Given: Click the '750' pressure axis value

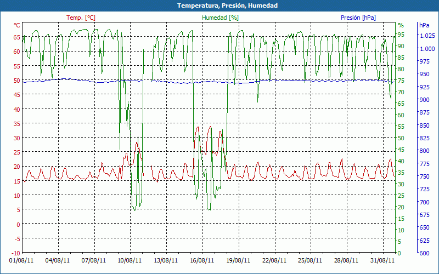Looking at the screenshot, I should point(424,176).
